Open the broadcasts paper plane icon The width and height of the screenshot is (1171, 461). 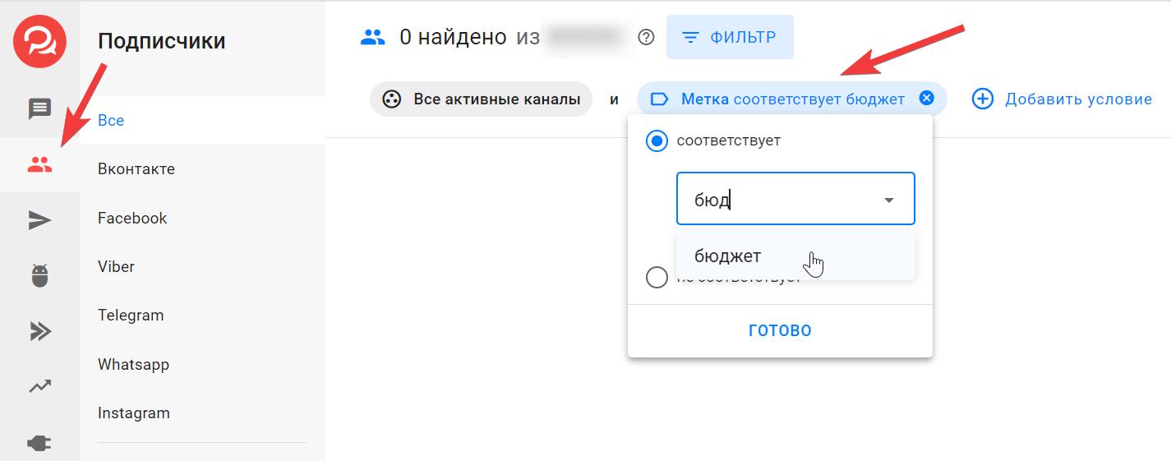click(x=39, y=220)
